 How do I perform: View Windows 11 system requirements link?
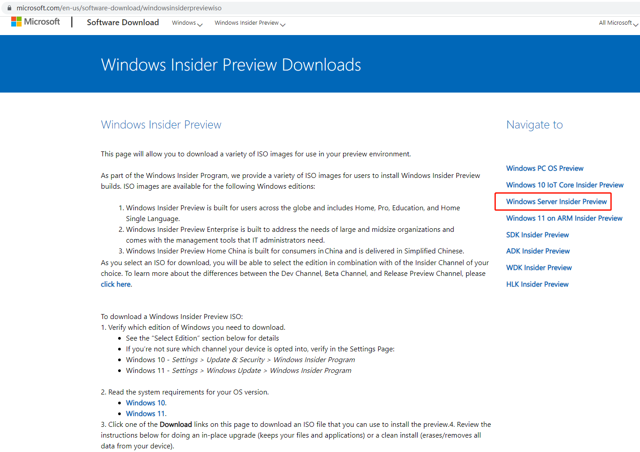click(x=146, y=414)
